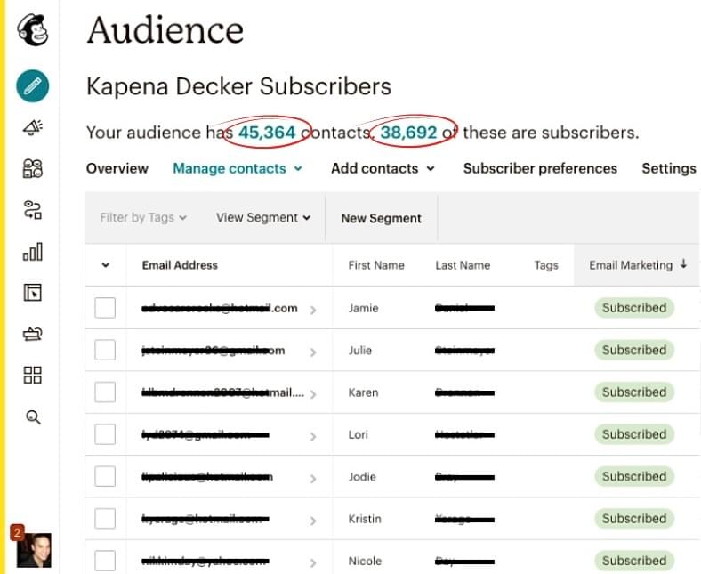The width and height of the screenshot is (701, 574).
Task: Select checkbox for contact Jamie
Action: click(x=105, y=308)
